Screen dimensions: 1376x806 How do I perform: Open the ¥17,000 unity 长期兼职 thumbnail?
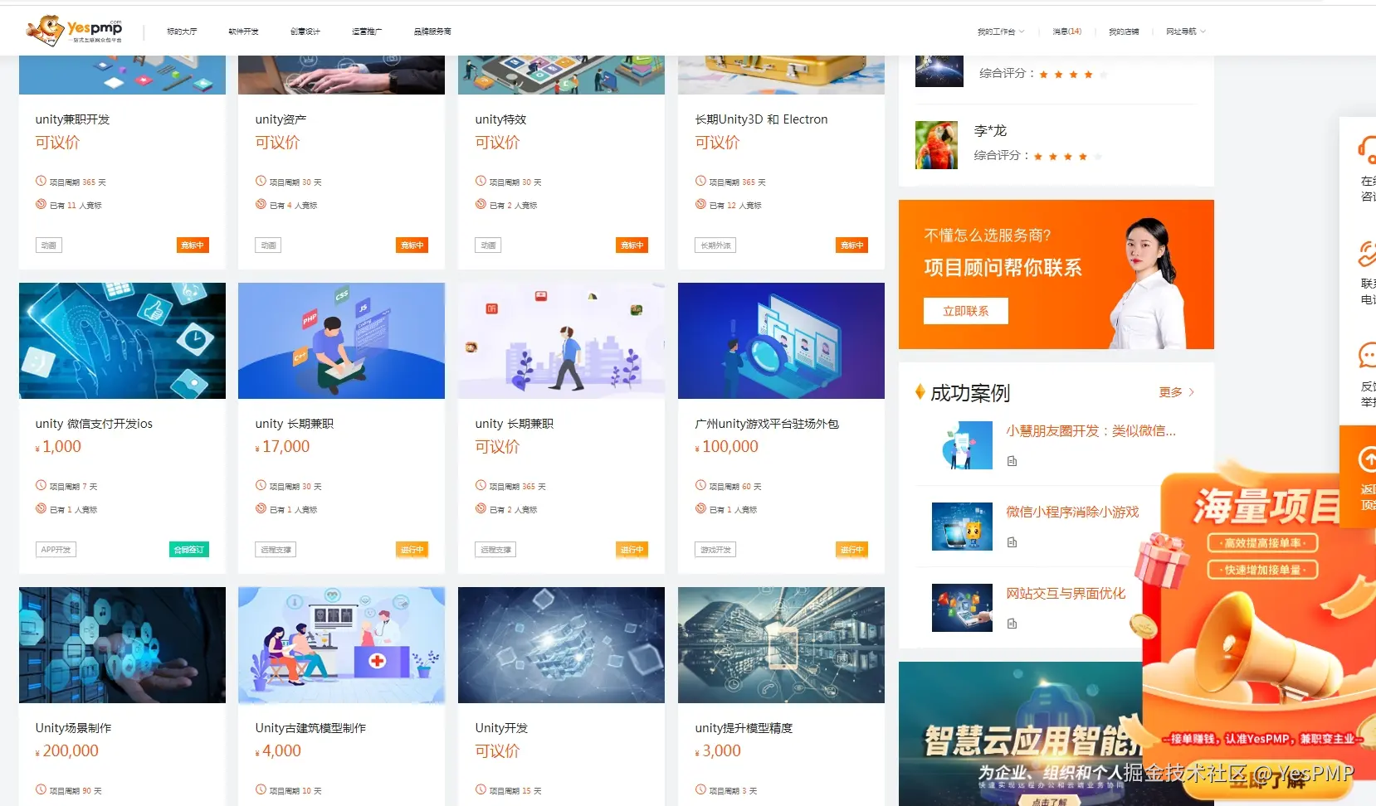click(x=341, y=341)
